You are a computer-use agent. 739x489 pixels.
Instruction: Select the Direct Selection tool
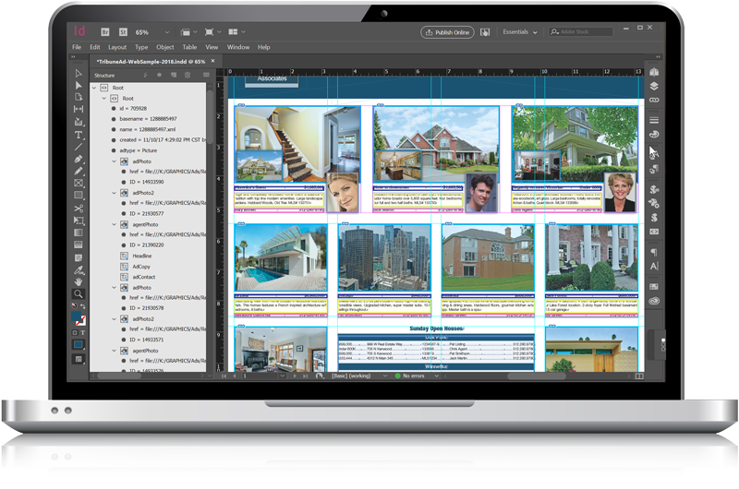[x=79, y=85]
